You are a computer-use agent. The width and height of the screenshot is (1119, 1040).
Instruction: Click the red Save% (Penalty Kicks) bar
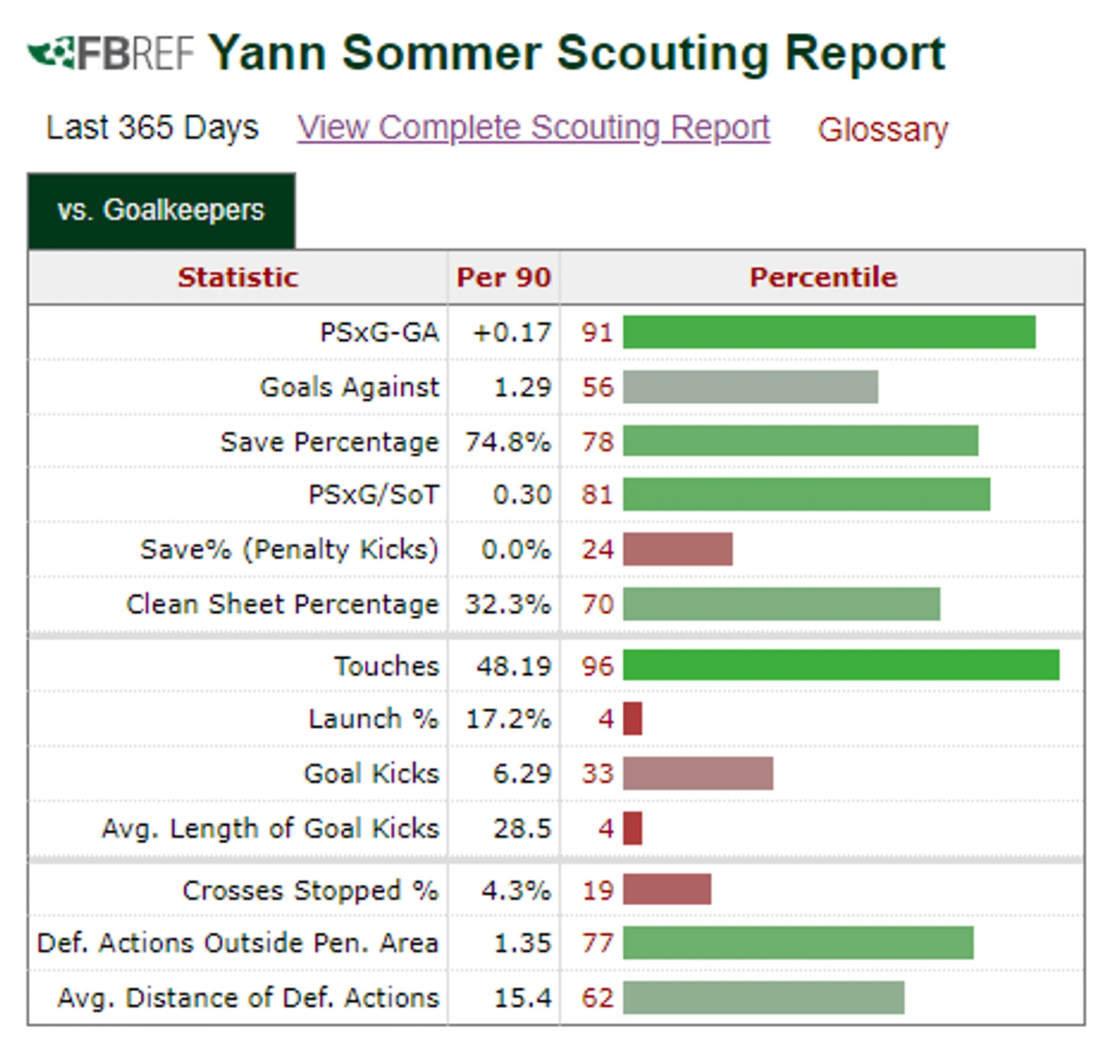pos(678,550)
